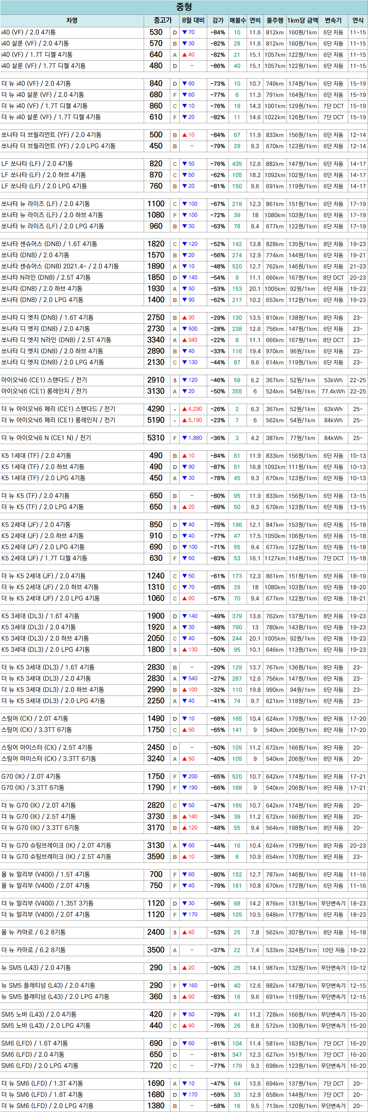Click "무단변속기" for 더 뉴 말리부 1.35T
The image size is (368, 1112).
(333, 904)
